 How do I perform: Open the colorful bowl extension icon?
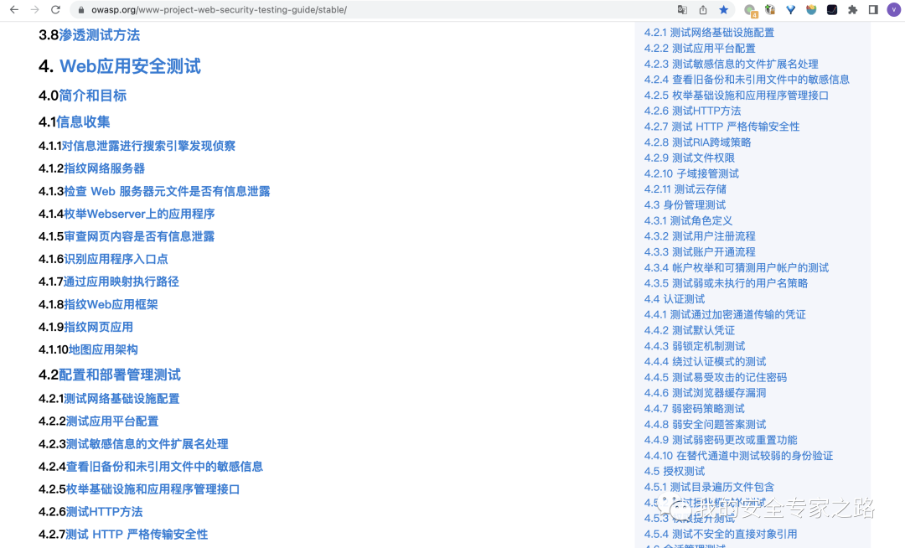pos(811,10)
